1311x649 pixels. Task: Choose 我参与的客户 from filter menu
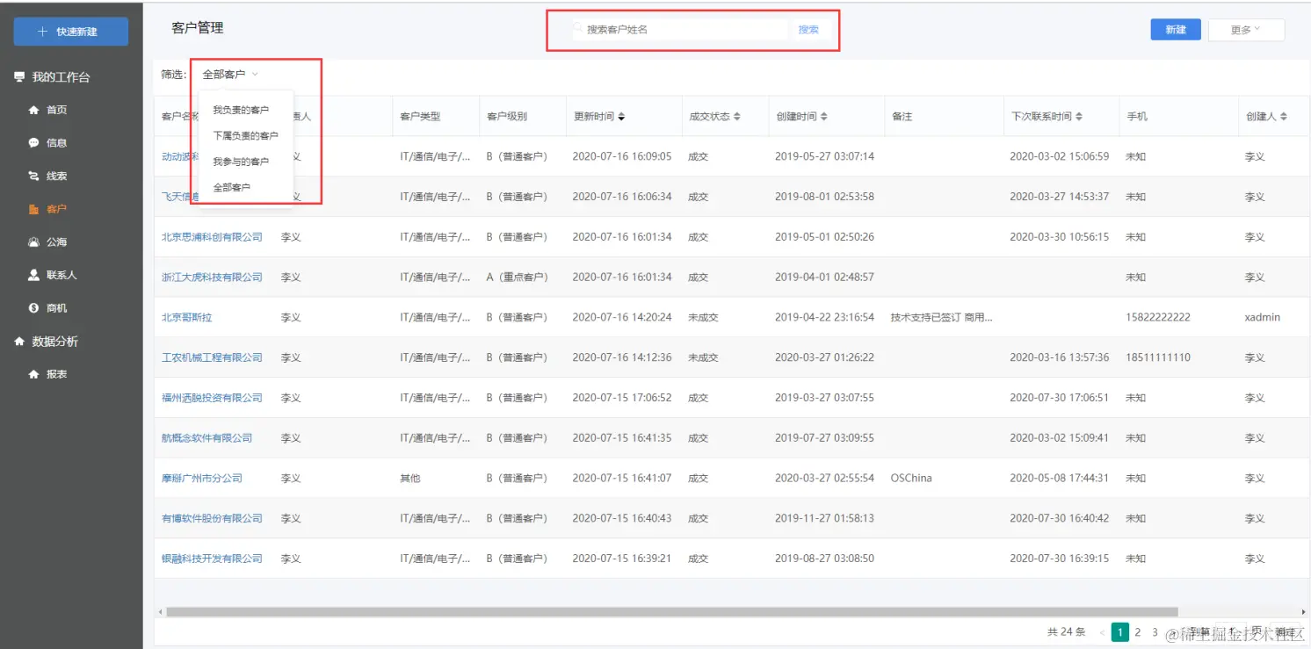click(x=241, y=162)
